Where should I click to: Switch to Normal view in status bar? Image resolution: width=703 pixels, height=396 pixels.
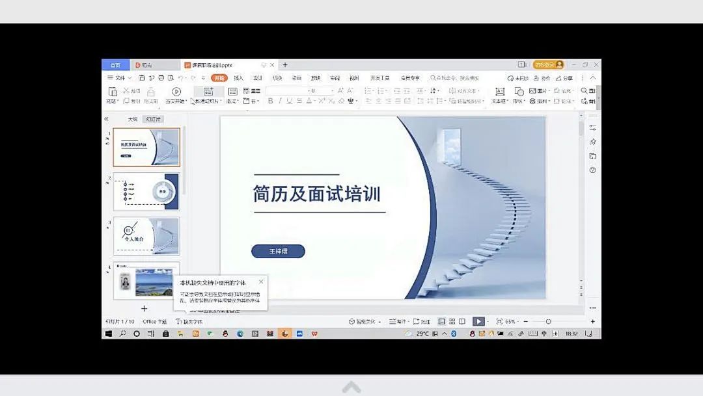pos(441,322)
